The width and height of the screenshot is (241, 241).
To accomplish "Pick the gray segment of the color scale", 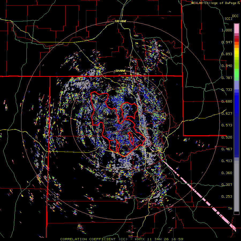I will point(236,186).
